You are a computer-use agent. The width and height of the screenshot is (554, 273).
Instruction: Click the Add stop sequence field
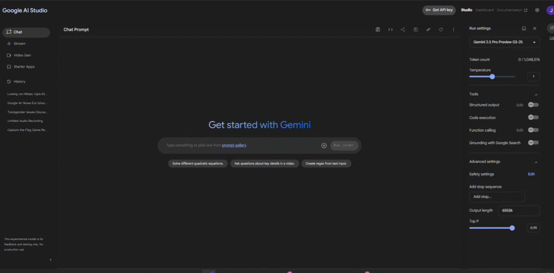point(497,197)
